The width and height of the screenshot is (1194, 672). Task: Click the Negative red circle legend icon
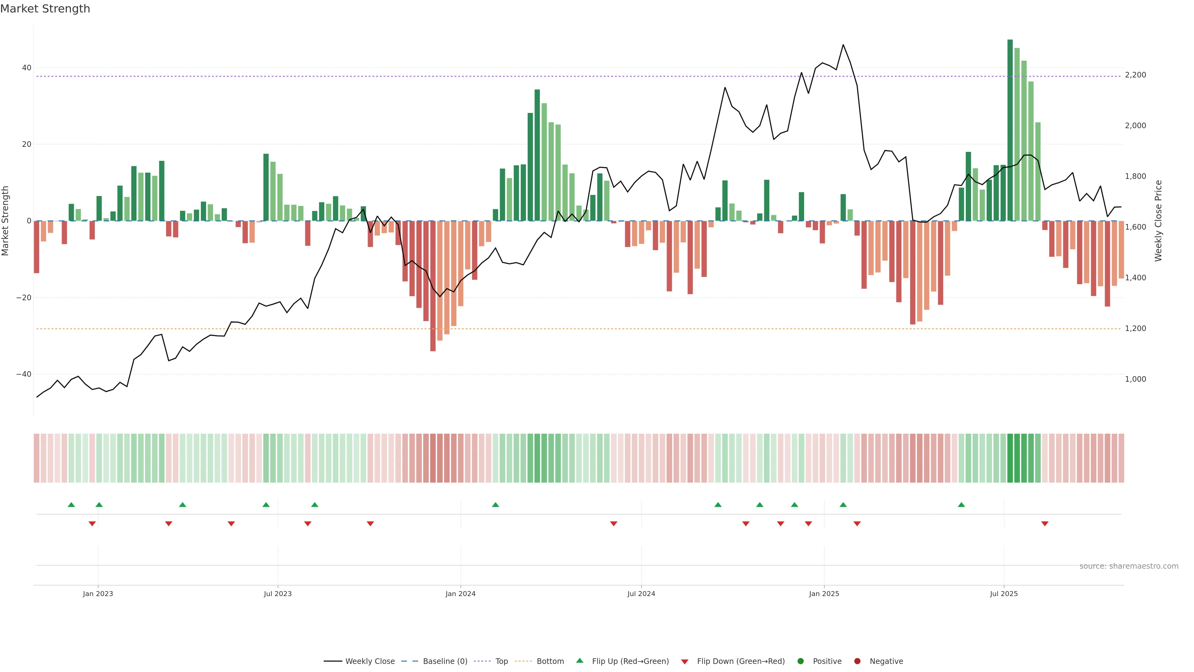tap(857, 661)
